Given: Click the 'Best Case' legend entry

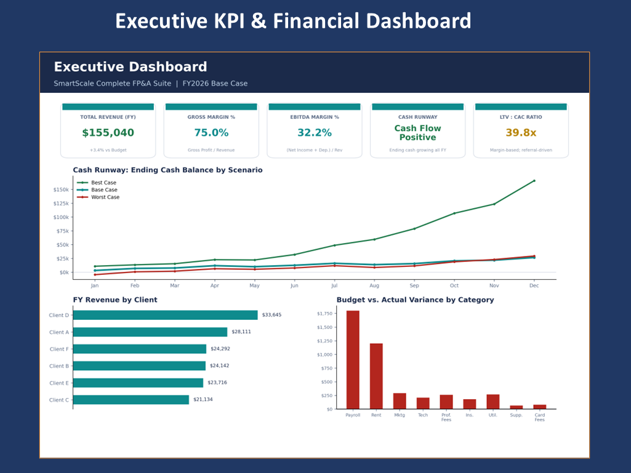Looking at the screenshot, I should coord(97,183).
